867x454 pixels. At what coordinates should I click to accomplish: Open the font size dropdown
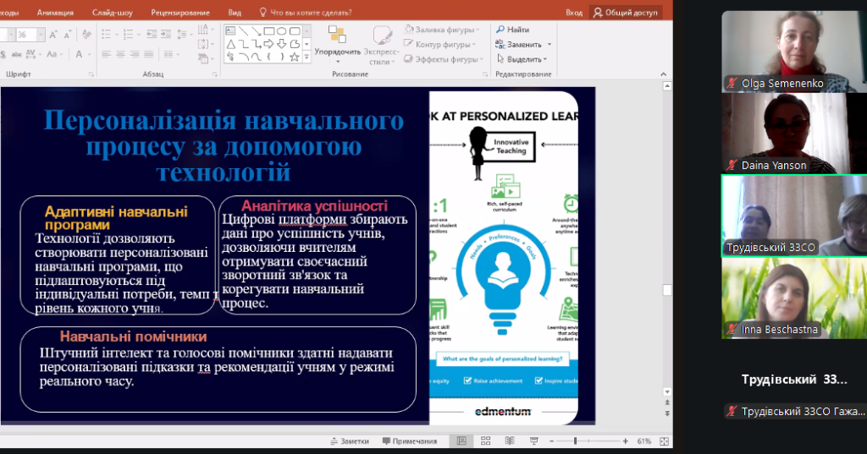(x=41, y=35)
